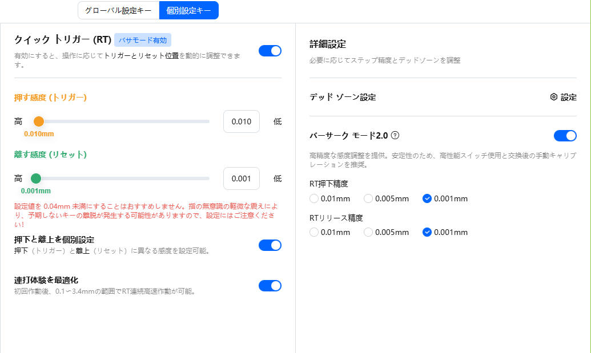Click the Berserk Mode 2.0 help icon
591x353 pixels.
click(x=395, y=136)
